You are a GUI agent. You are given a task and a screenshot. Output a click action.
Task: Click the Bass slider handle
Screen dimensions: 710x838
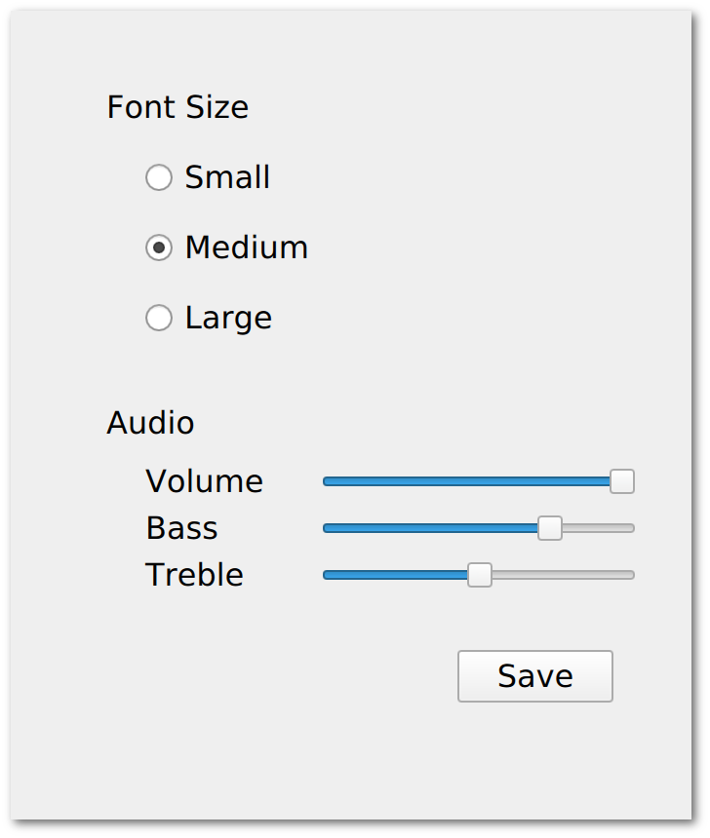pos(549,527)
